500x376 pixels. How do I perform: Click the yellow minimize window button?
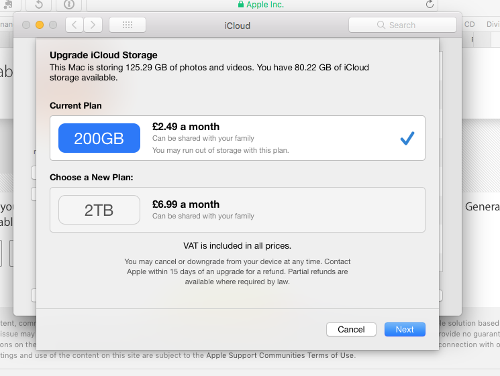click(40, 25)
